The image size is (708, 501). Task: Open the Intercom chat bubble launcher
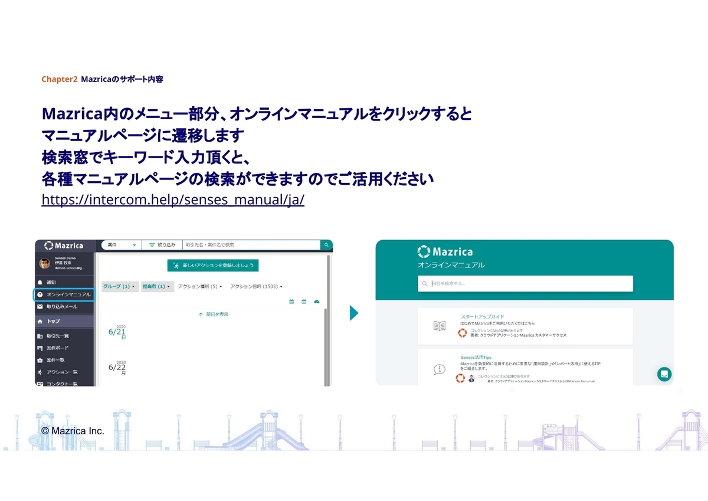(x=664, y=374)
